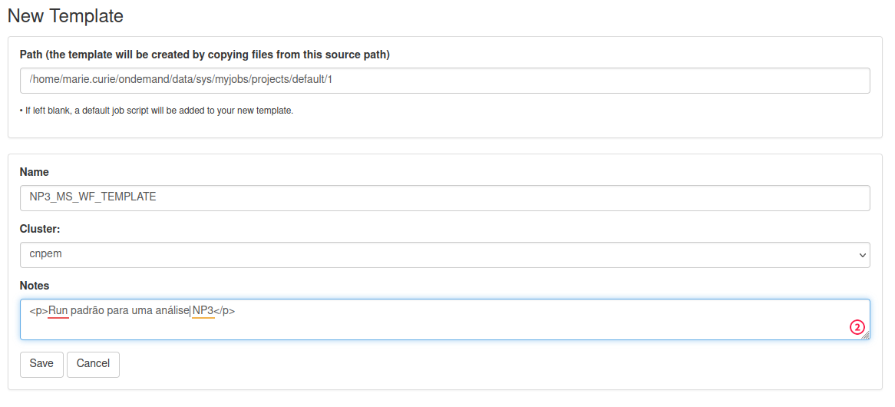Open the grammar checker badge showing 2 issues
This screenshot has height=407, width=895.
pyautogui.click(x=857, y=327)
